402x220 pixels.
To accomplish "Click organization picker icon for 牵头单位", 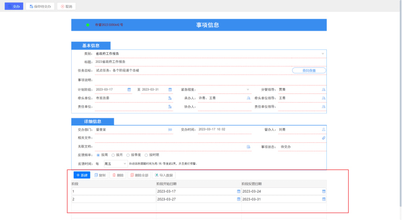I will point(170,98).
